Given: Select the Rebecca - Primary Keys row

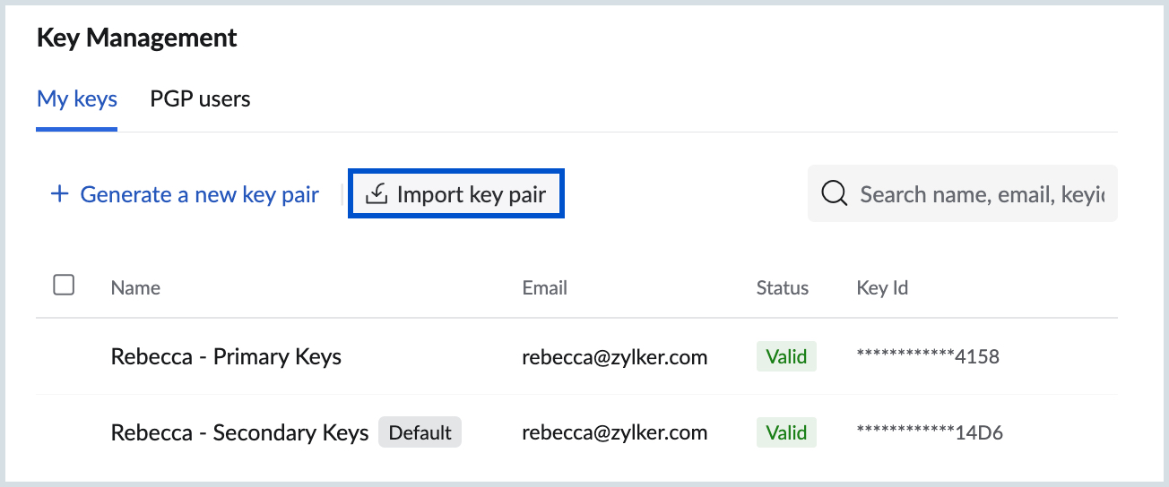Looking at the screenshot, I should (226, 357).
